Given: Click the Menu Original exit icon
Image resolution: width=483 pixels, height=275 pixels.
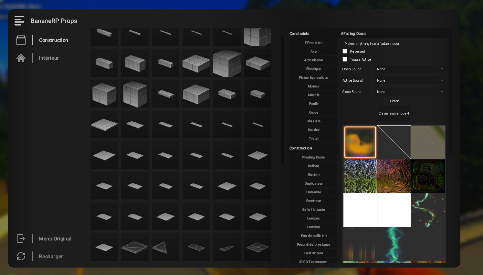Looking at the screenshot, I should coord(21,239).
